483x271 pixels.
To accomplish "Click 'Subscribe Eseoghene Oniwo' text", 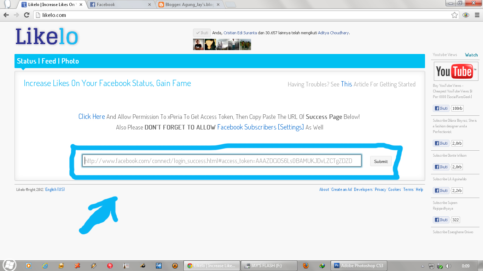I will point(453,232).
